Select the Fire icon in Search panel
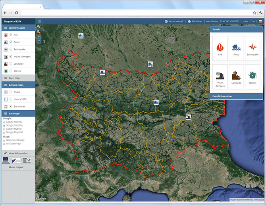The height and width of the screenshot is (205, 266). point(220,47)
